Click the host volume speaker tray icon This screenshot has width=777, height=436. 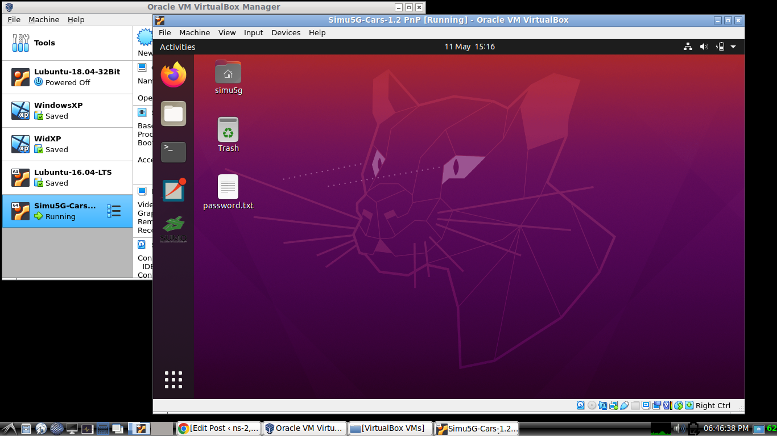point(679,428)
